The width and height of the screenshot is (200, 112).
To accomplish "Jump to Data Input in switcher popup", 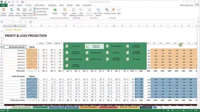I will (x=114, y=53).
